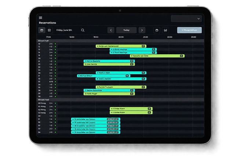
Task: Open Antenieke van Dooren reservation on table 54
Action: tap(96, 132)
